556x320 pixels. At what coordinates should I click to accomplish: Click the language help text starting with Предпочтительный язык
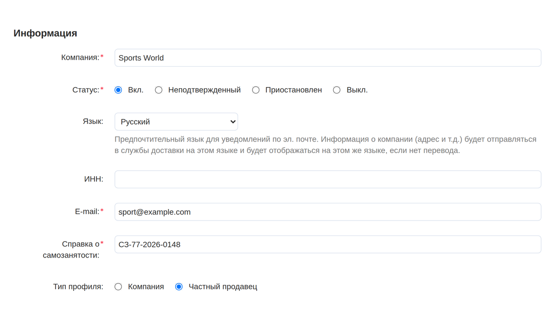tap(325, 145)
